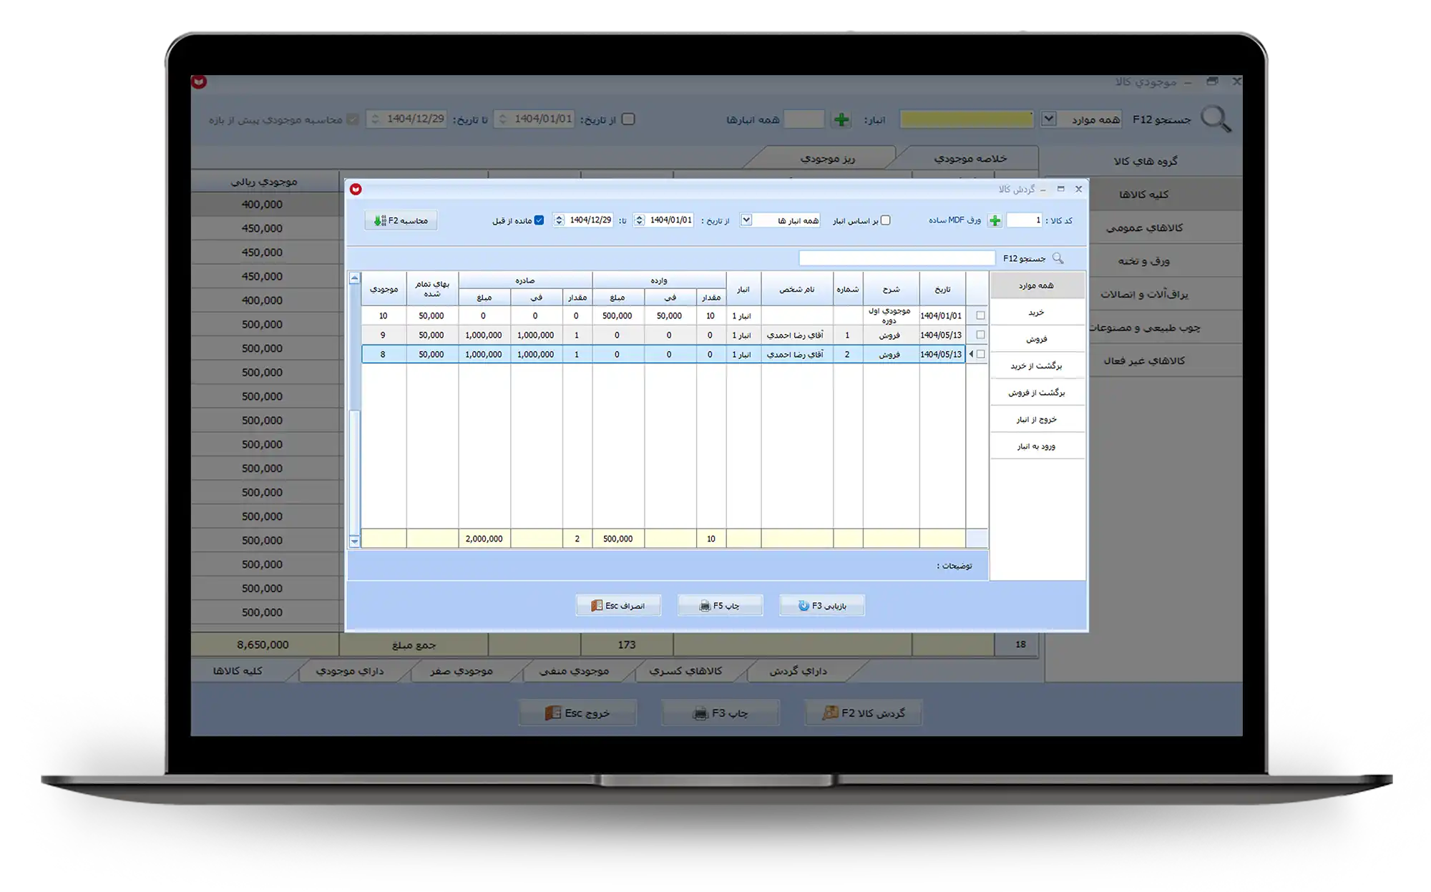Screen dimensions: 1431x892
Task: Click the stepper on the 1404/01/01 date field
Action: [x=640, y=220]
